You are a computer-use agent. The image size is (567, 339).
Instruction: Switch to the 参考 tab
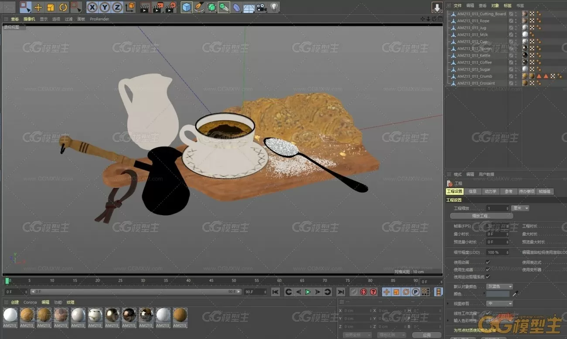[x=509, y=191]
